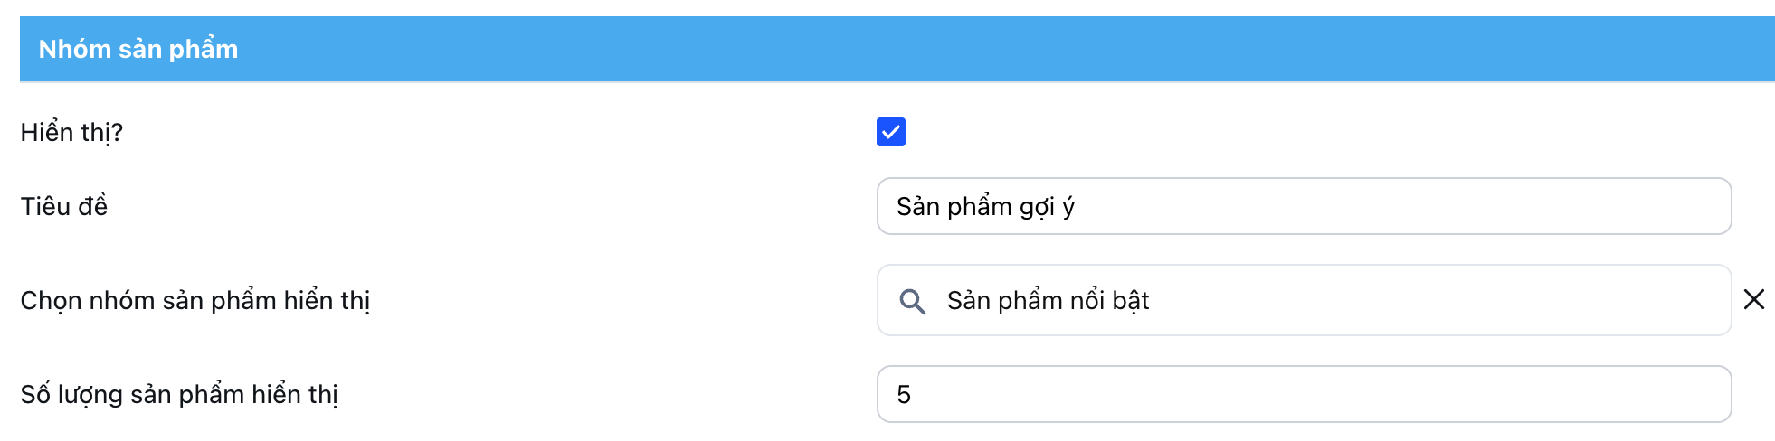Click the "Sản phẩm gợi ý" title text
This screenshot has height=441, width=1775.
(x=984, y=207)
